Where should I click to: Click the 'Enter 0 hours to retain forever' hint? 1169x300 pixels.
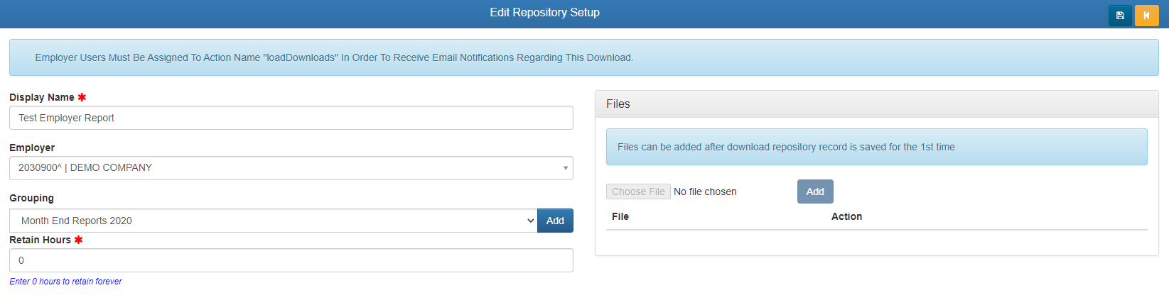(x=65, y=282)
